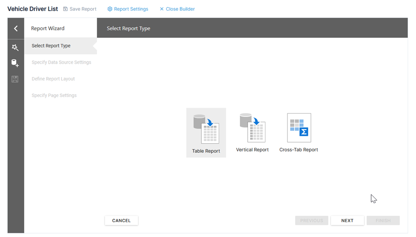The width and height of the screenshot is (416, 237).
Task: Close the builder using Close Builder
Action: coord(177,9)
